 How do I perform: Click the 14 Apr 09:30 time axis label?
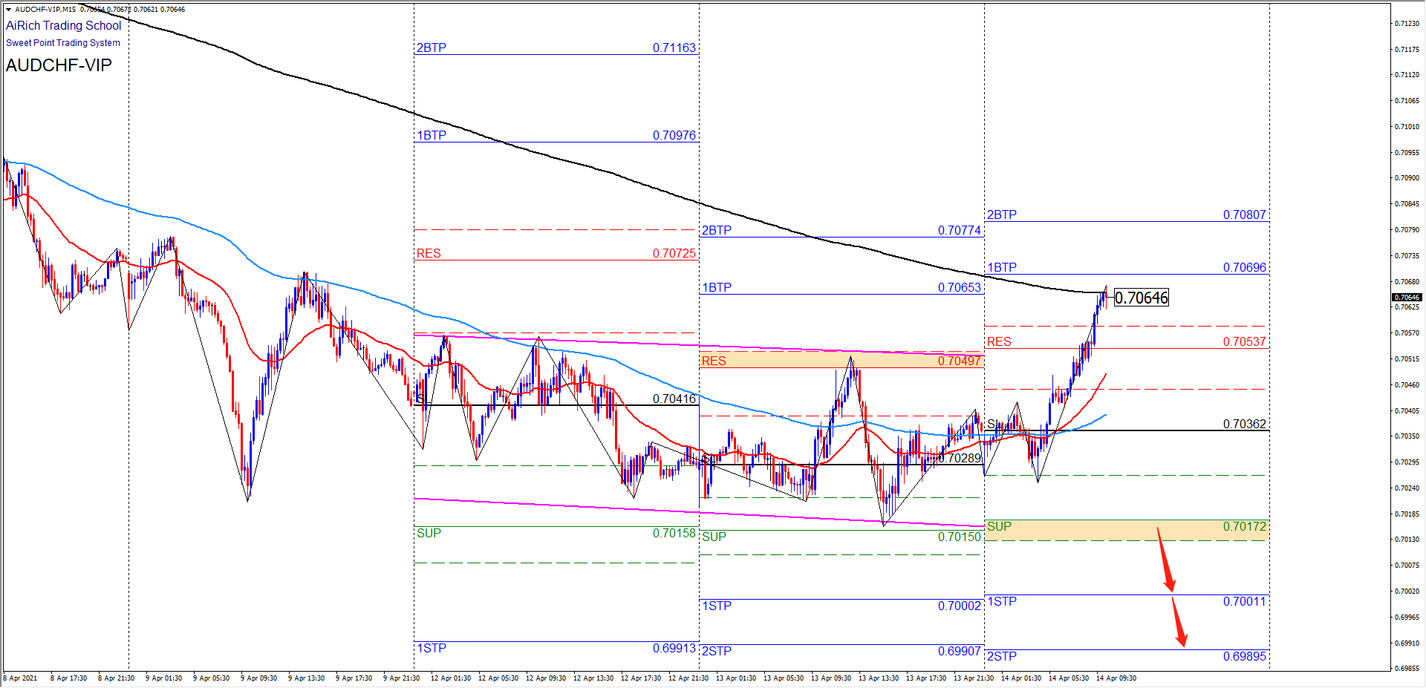pyautogui.click(x=1116, y=678)
